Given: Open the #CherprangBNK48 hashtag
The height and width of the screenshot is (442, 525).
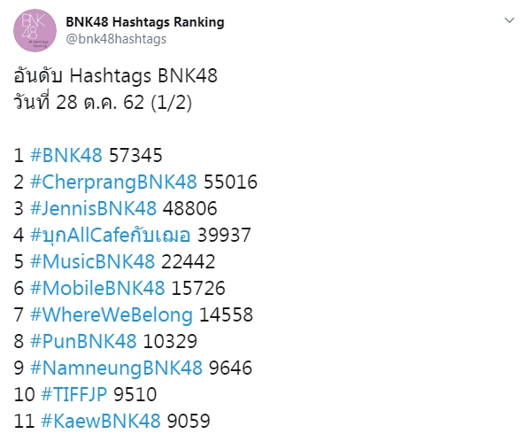Looking at the screenshot, I should coord(113,182).
